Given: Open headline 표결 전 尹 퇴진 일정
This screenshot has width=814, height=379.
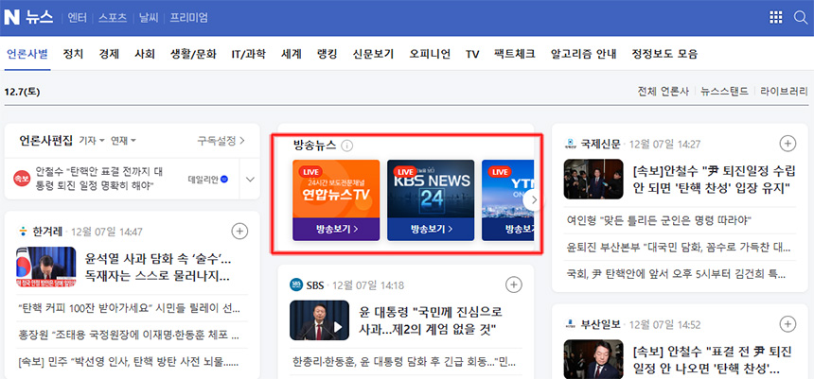Looking at the screenshot, I should click(712, 360).
